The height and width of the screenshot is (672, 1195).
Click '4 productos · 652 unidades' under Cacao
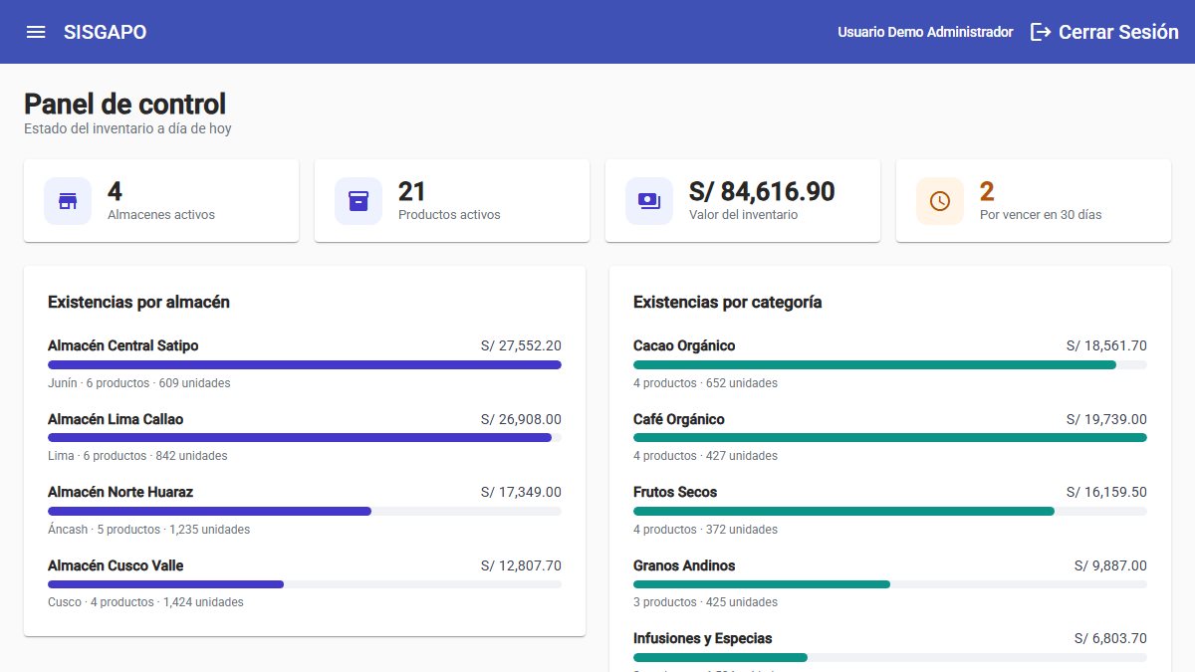[x=706, y=383]
